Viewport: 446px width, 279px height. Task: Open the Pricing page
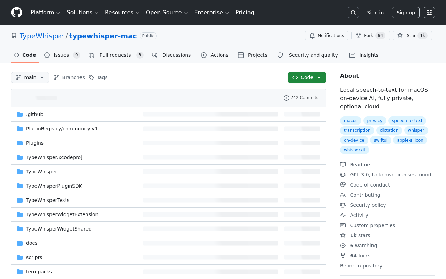pyautogui.click(x=245, y=13)
